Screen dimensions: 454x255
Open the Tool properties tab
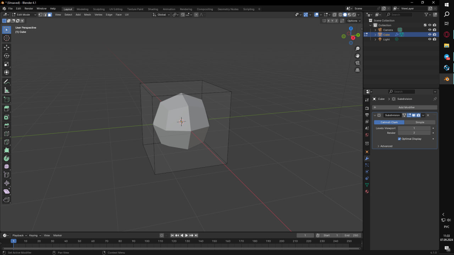click(367, 100)
